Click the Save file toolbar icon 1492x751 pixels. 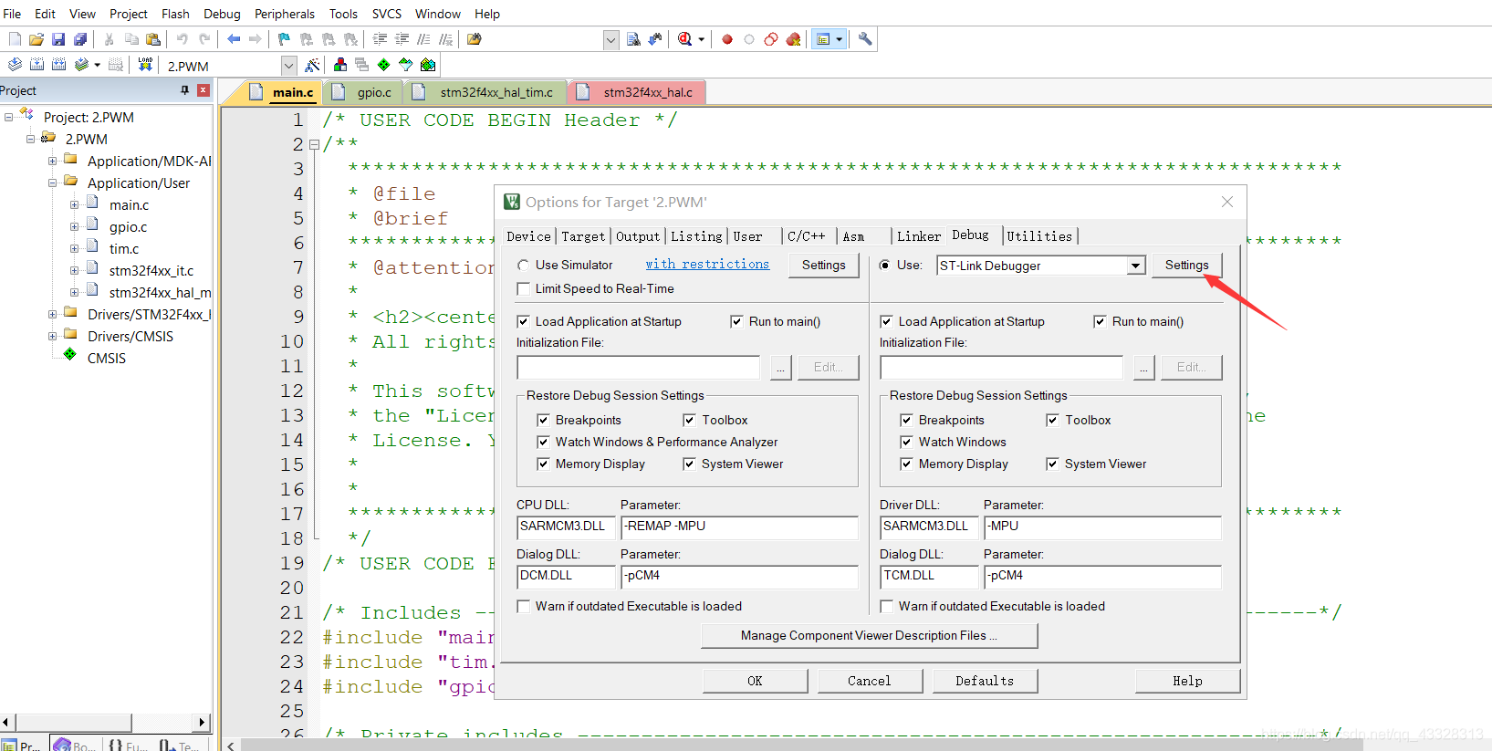58,39
